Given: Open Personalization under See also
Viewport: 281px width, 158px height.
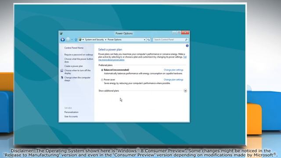Looking at the screenshot, I should pos(71,112).
